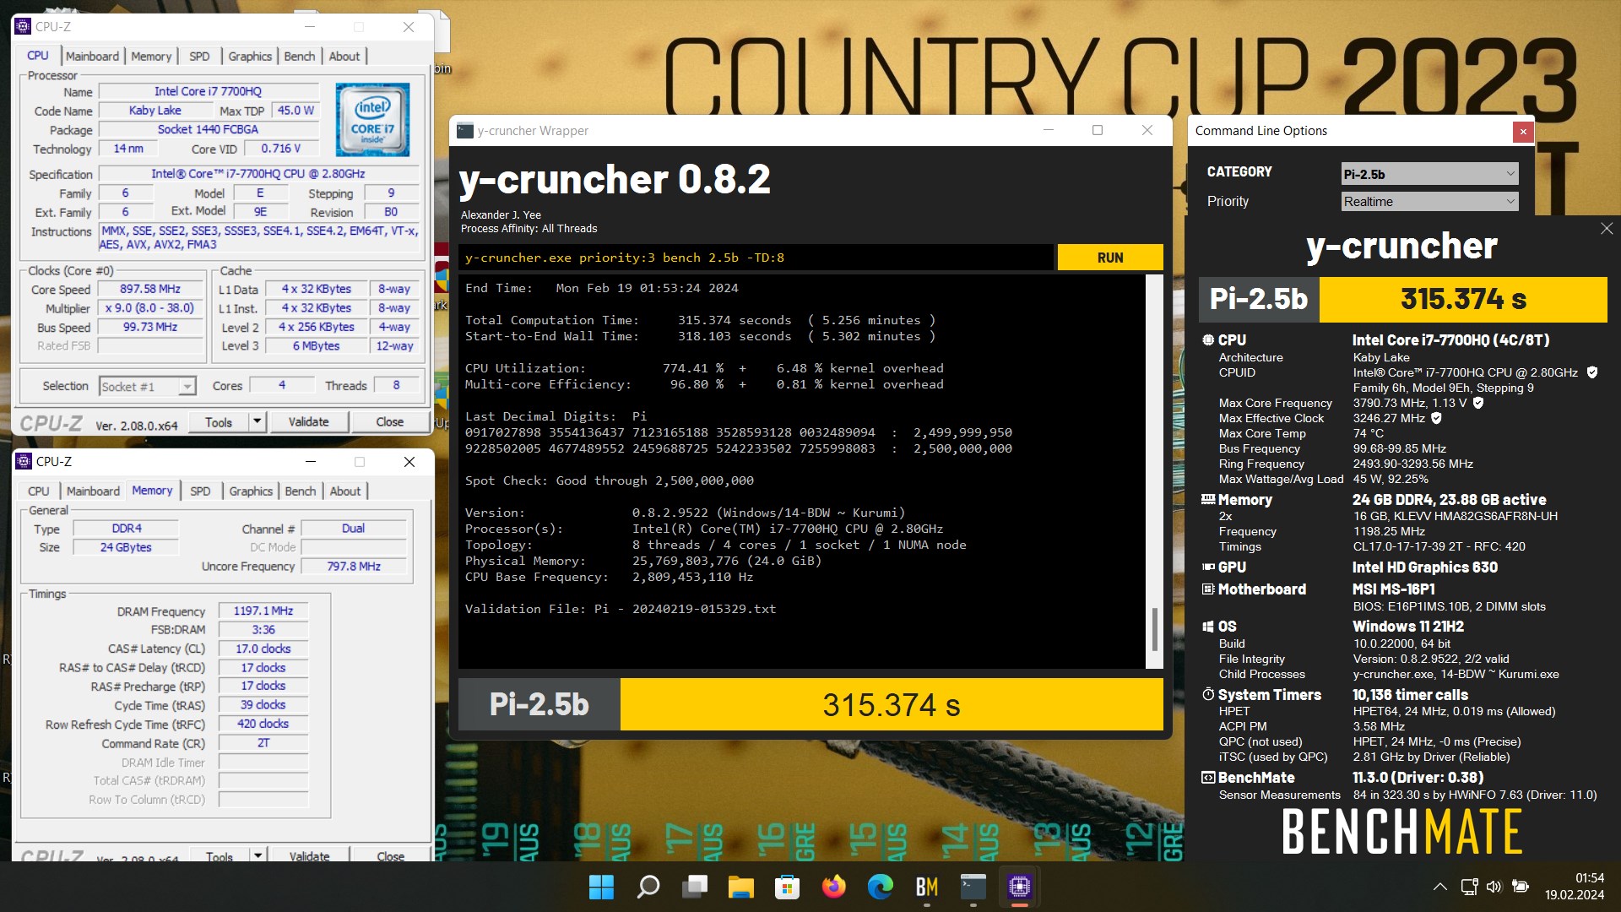Open volume control in system tray
Image resolution: width=1621 pixels, height=912 pixels.
1494,887
